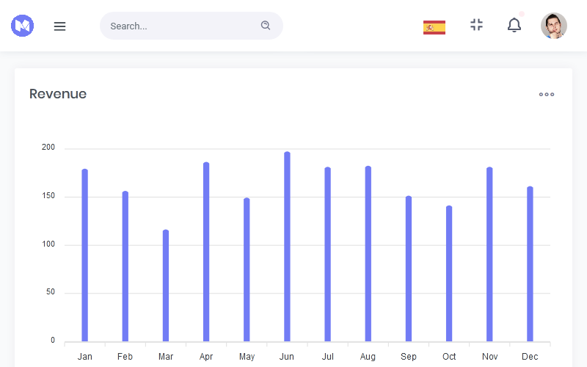Image resolution: width=587 pixels, height=367 pixels.
Task: Click the Dec revenue bar
Action: 530,264
